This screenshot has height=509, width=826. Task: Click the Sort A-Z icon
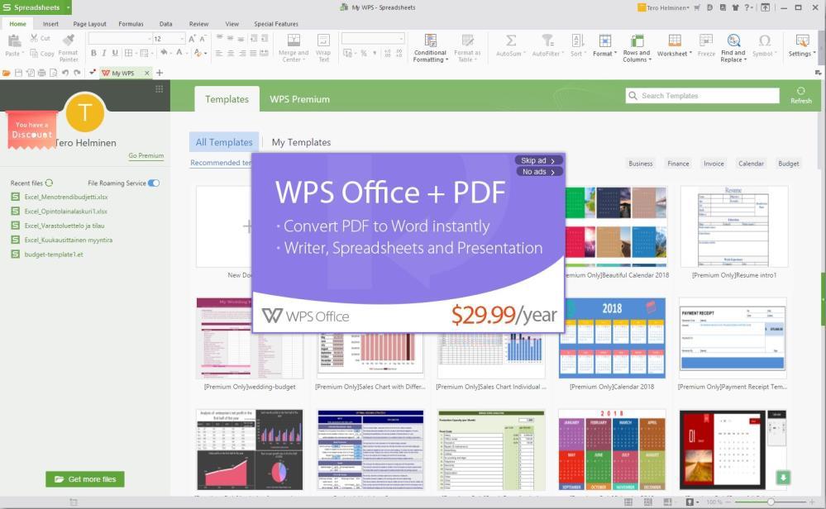pos(578,40)
